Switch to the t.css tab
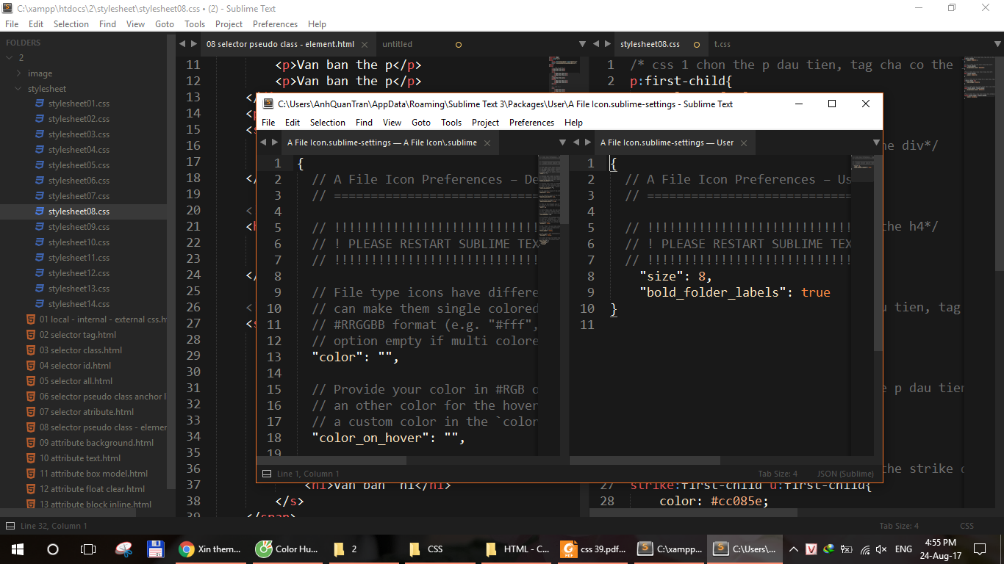The height and width of the screenshot is (564, 1004). [x=722, y=44]
